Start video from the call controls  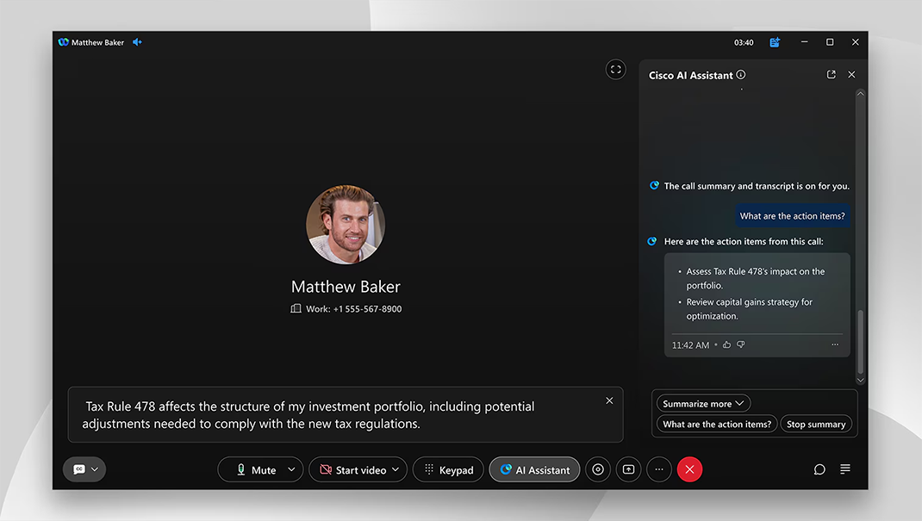(352, 470)
